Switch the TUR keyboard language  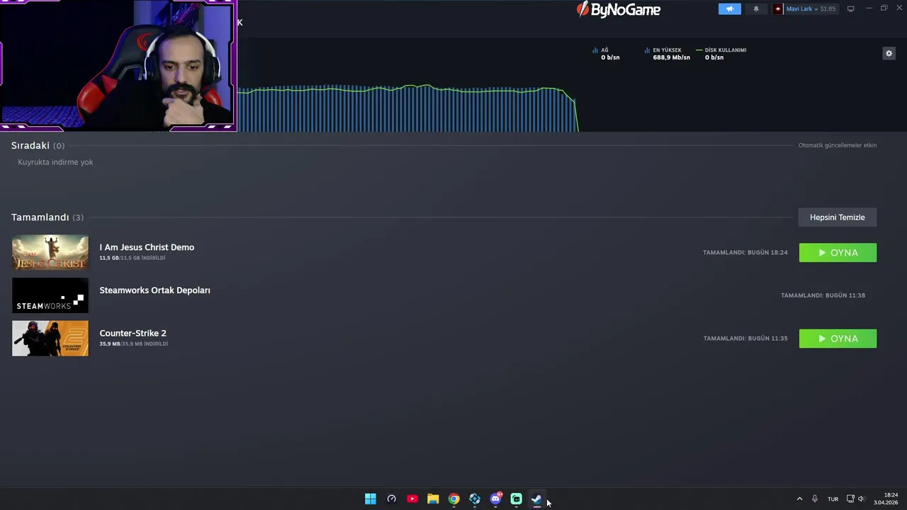click(x=833, y=499)
